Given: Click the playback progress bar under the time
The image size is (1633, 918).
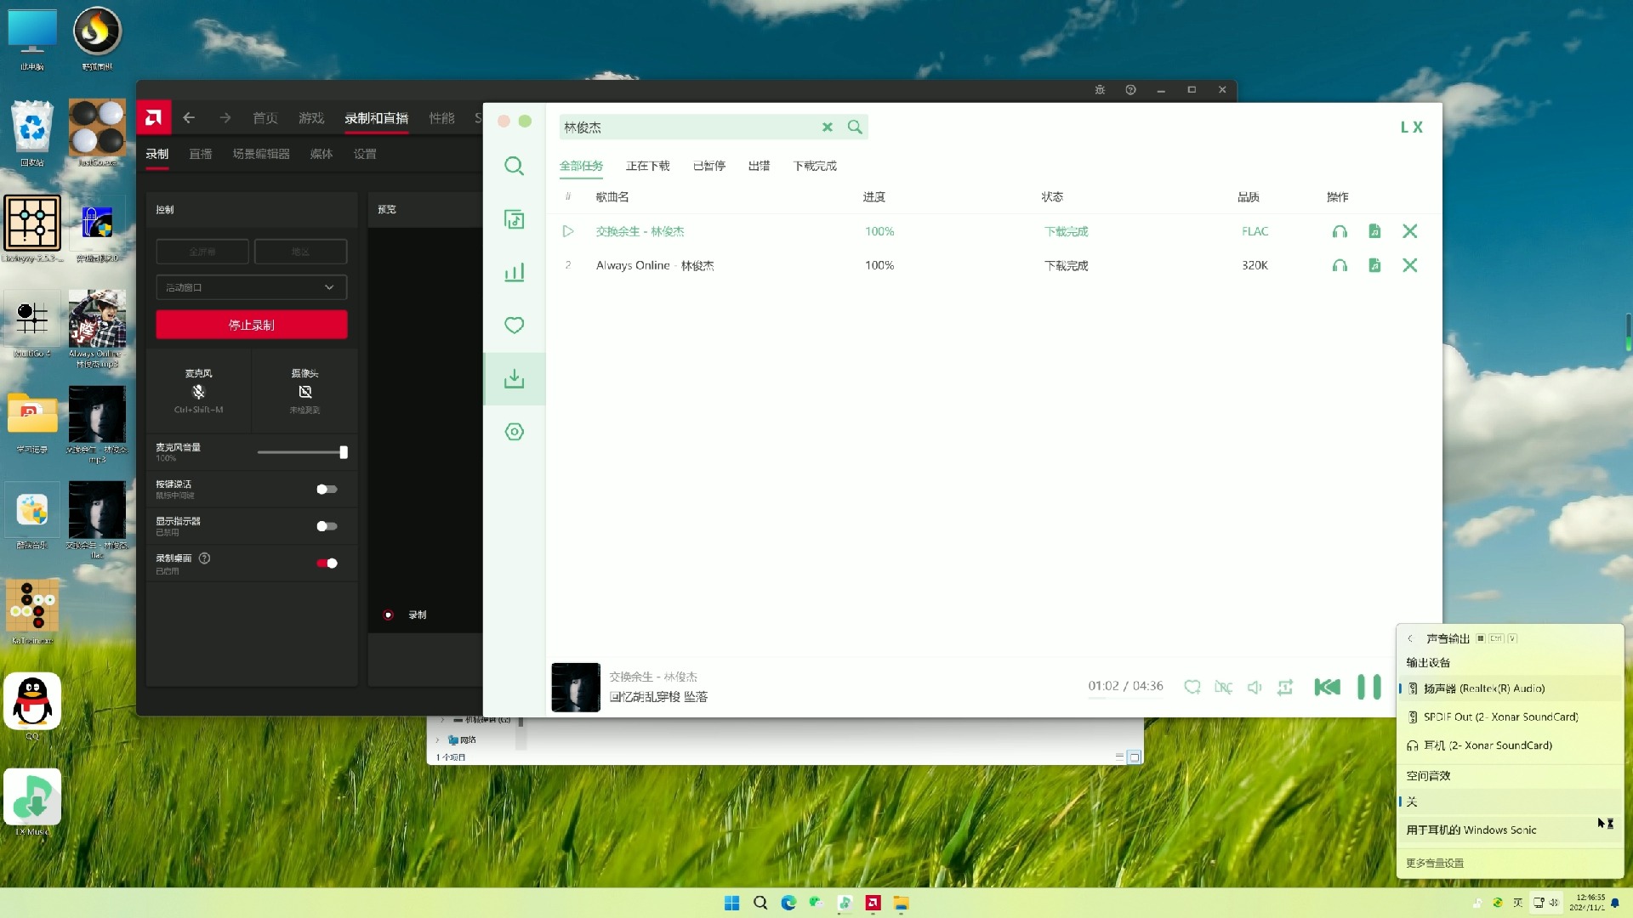Looking at the screenshot, I should coord(1125,699).
